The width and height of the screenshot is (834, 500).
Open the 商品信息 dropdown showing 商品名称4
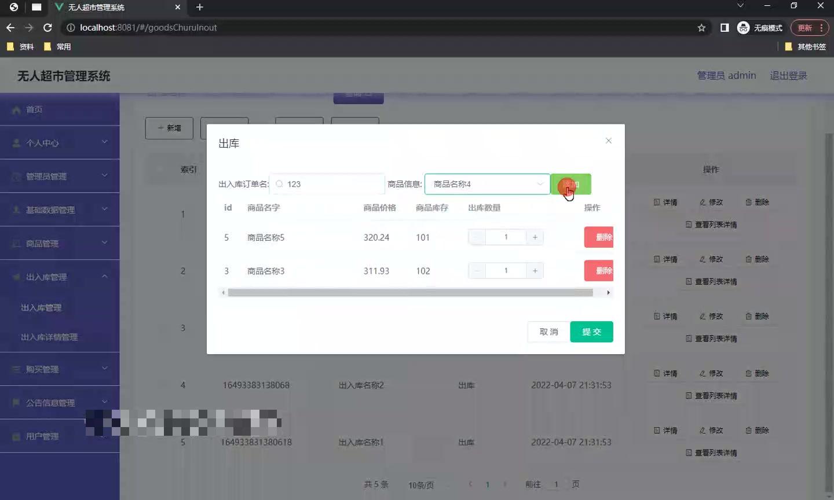[x=487, y=184]
